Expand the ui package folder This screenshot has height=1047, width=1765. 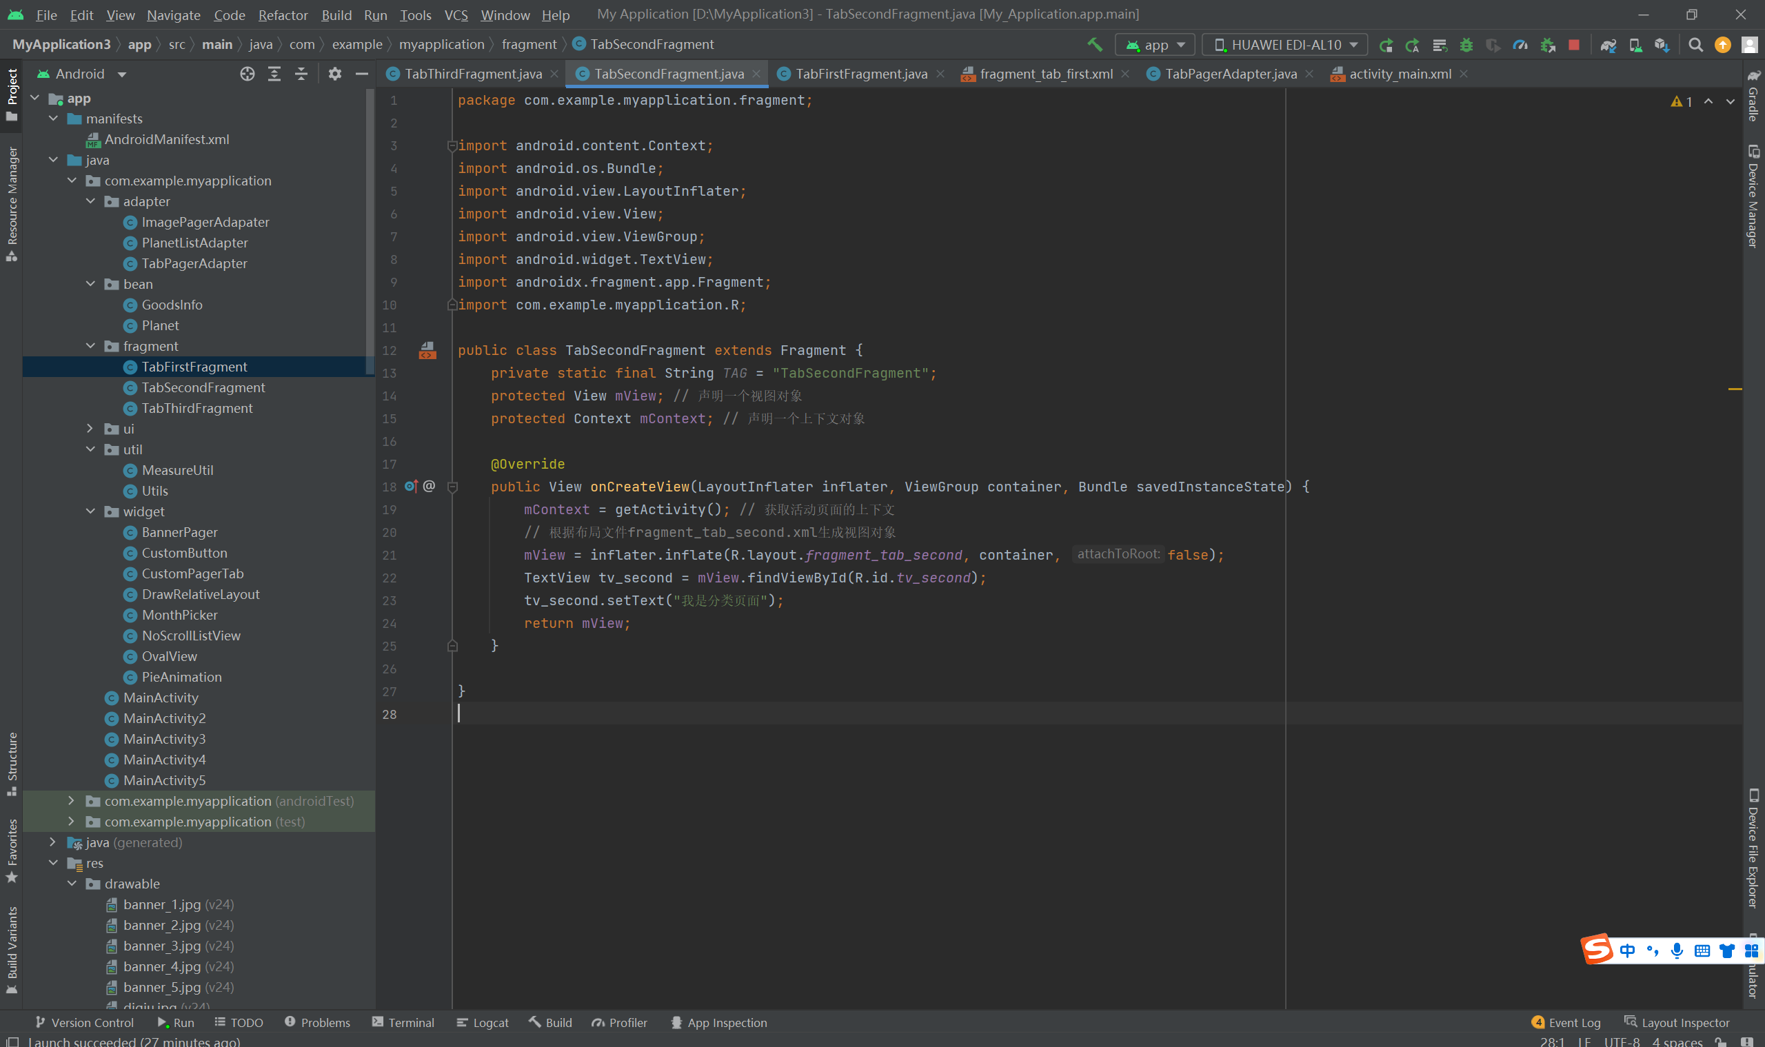pos(90,428)
